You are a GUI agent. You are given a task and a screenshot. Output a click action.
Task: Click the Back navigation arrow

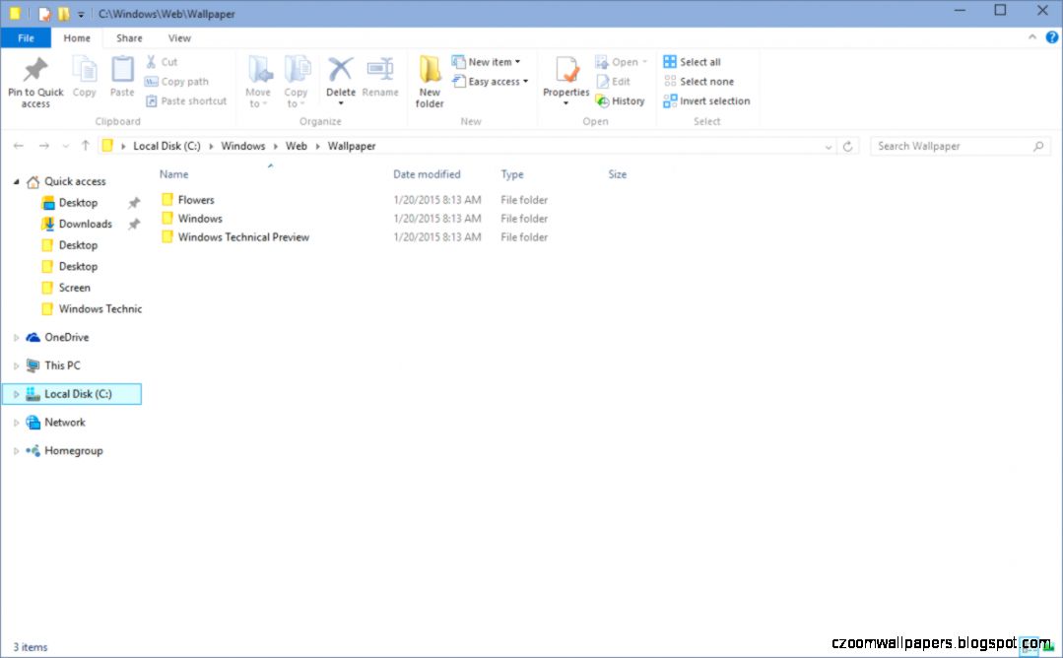click(18, 145)
